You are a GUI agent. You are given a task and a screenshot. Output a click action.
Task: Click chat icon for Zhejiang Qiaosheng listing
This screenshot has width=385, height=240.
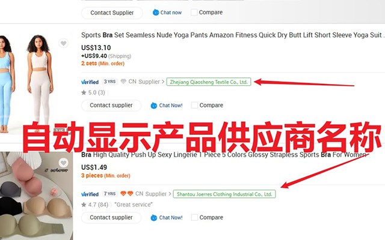tap(154, 106)
